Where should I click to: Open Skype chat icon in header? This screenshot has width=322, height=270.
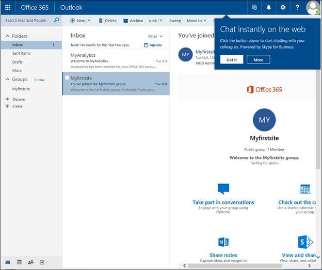coord(254,7)
